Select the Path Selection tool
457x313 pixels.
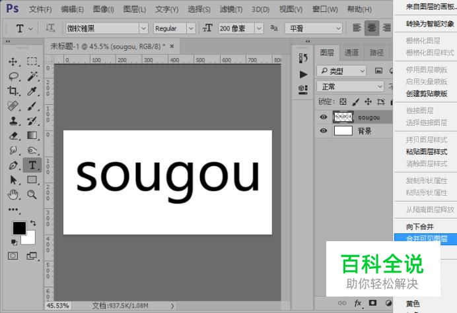(13, 180)
